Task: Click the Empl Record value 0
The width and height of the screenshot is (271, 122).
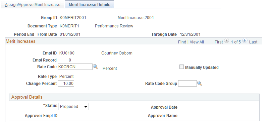Action: [x=70, y=60]
